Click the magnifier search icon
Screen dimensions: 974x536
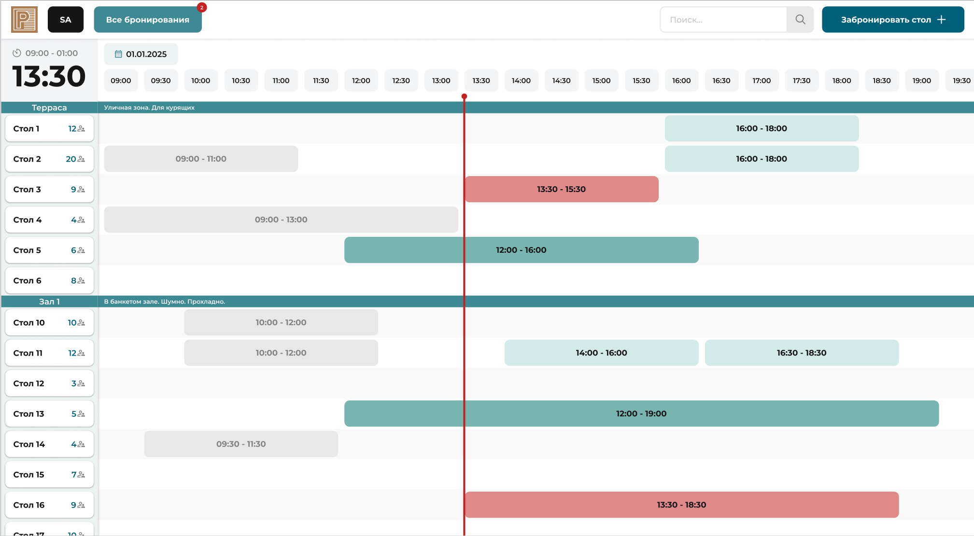(x=800, y=20)
